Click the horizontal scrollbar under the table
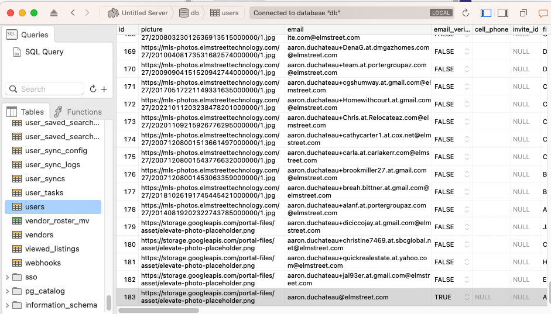Image resolution: width=551 pixels, height=314 pixels. pos(159,310)
